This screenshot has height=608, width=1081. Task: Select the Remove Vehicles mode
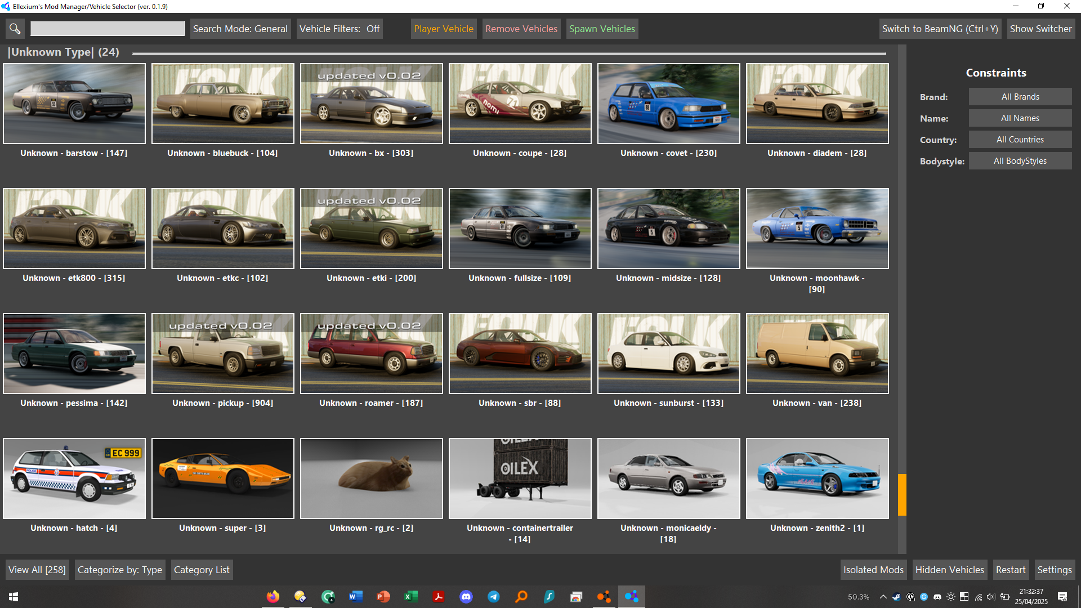tap(521, 29)
